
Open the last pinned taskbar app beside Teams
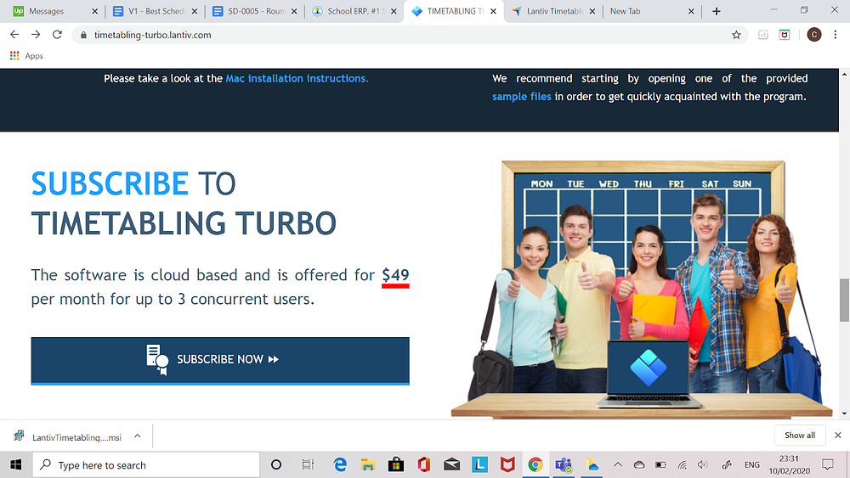coord(592,464)
